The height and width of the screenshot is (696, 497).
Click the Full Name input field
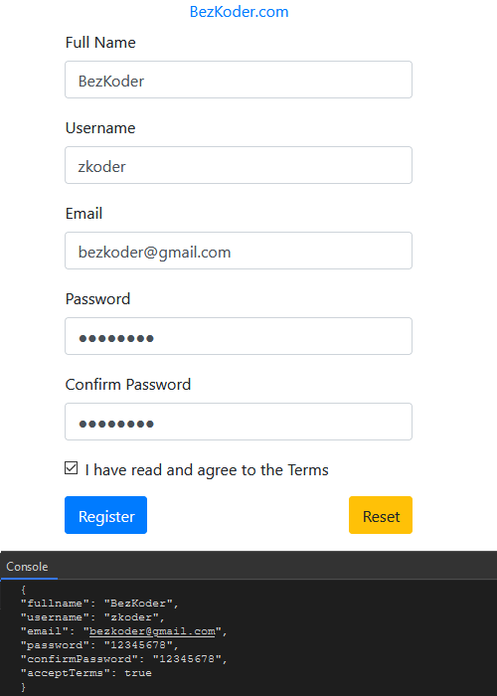pos(239,80)
